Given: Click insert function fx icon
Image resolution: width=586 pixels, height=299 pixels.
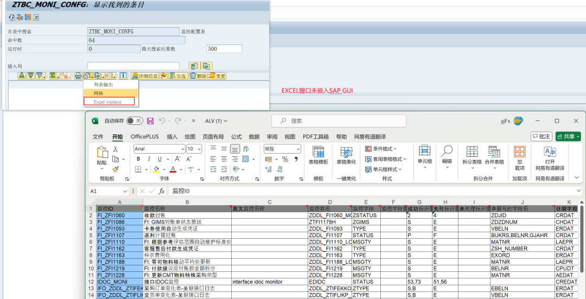Looking at the screenshot, I should [162, 191].
